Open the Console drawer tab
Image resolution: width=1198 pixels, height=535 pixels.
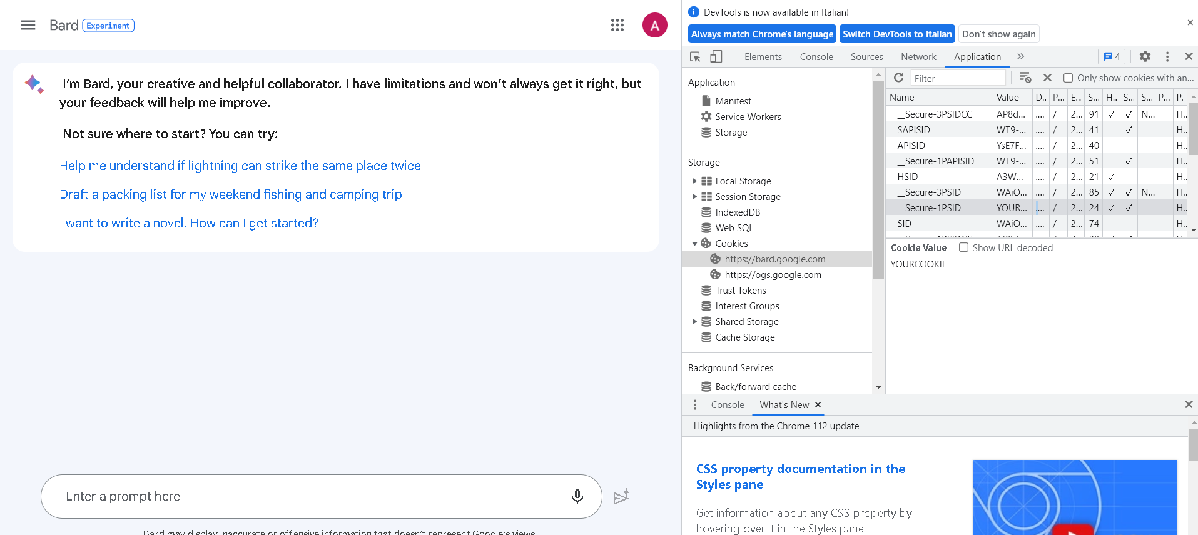727,405
